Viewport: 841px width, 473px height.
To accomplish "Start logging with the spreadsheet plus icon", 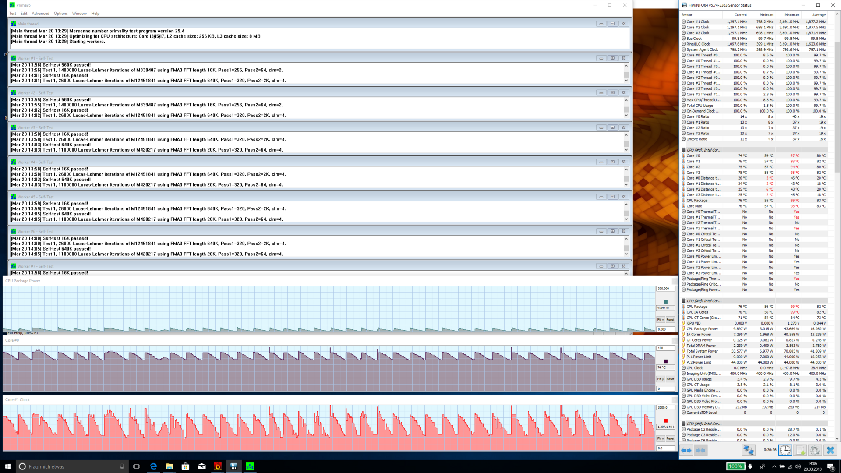I will 800,450.
